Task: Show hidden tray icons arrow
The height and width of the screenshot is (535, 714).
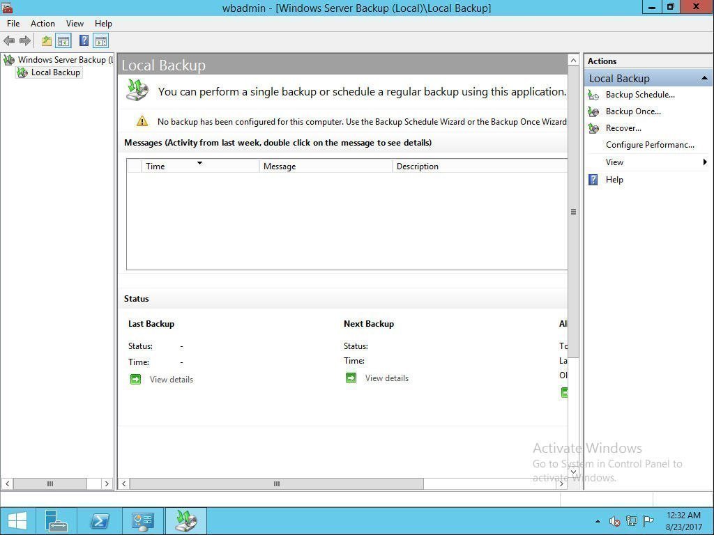Action: 598,521
